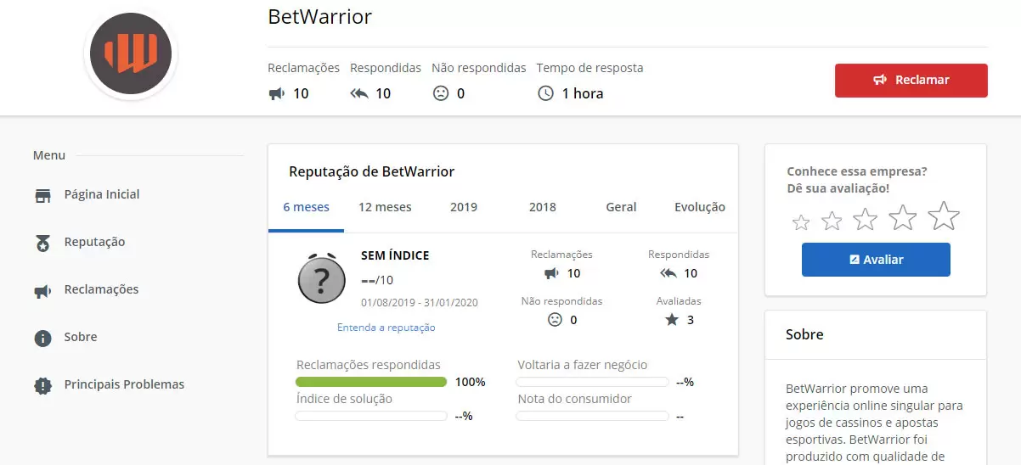
Task: Click the SEM ÍNDICE label
Action: click(395, 255)
